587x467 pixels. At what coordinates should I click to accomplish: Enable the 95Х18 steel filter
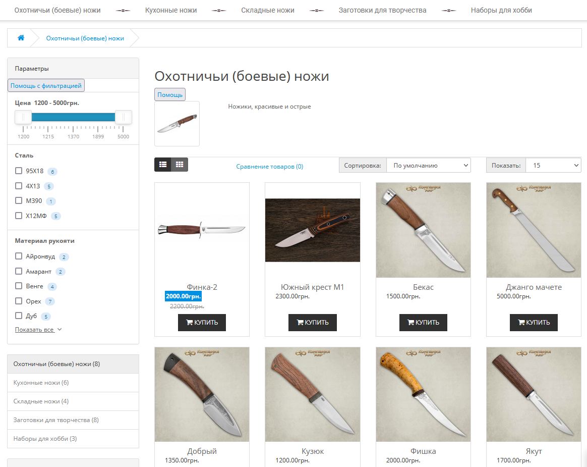[19, 171]
